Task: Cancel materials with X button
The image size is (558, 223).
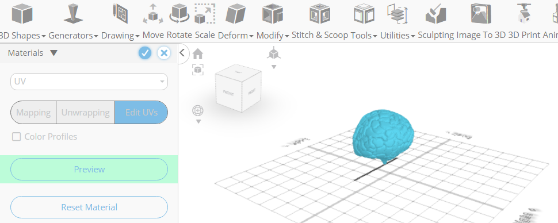Action: coord(164,53)
